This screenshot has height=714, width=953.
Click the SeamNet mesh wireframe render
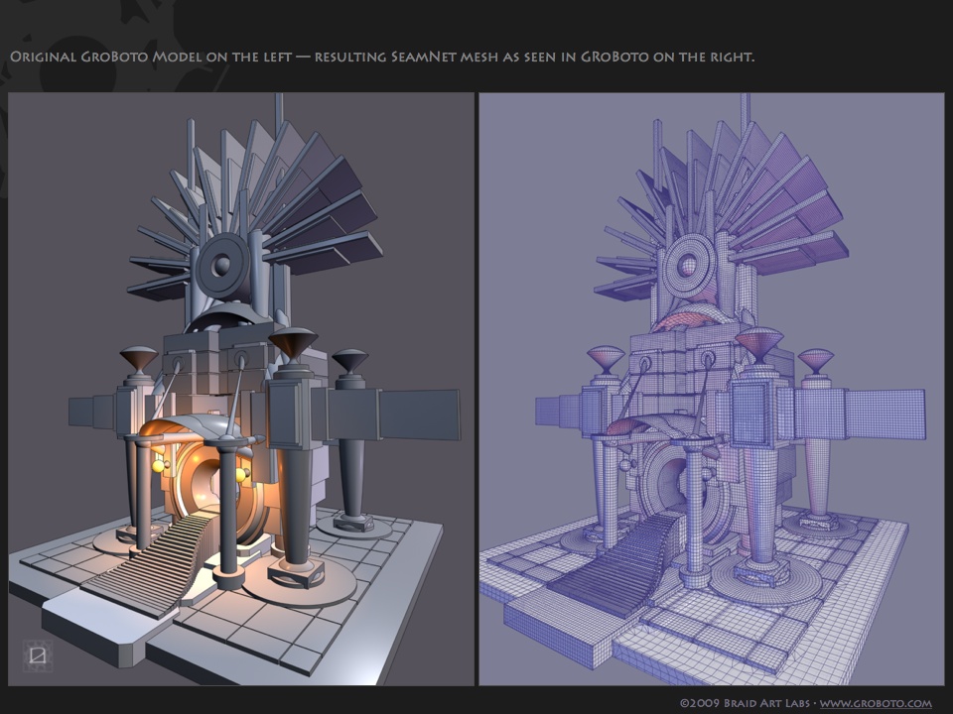[x=712, y=389]
